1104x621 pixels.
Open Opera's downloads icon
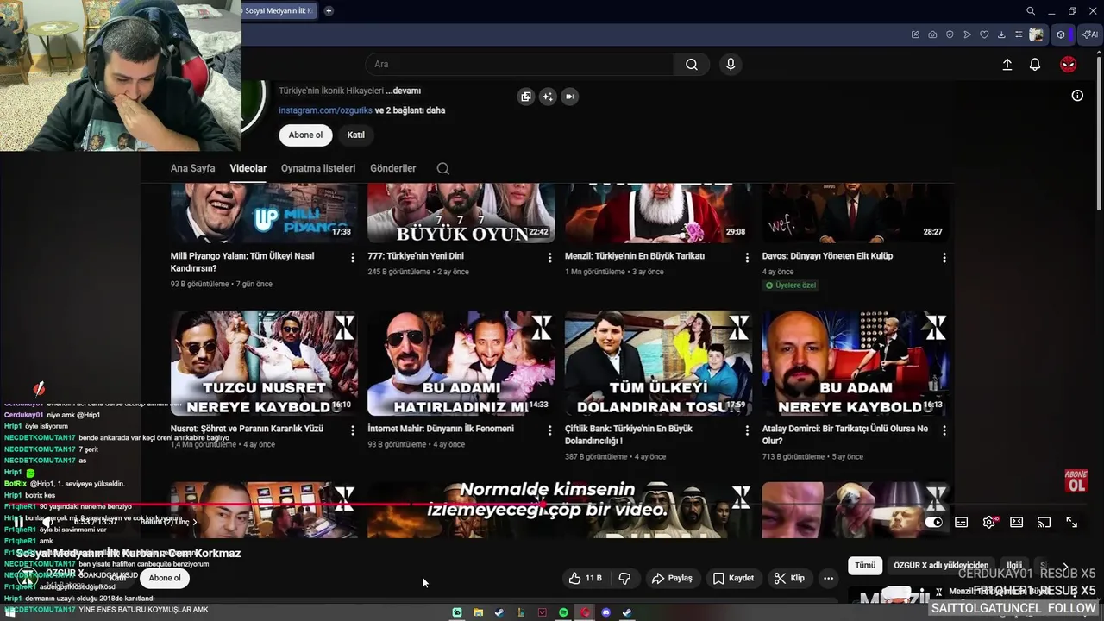click(x=1001, y=34)
